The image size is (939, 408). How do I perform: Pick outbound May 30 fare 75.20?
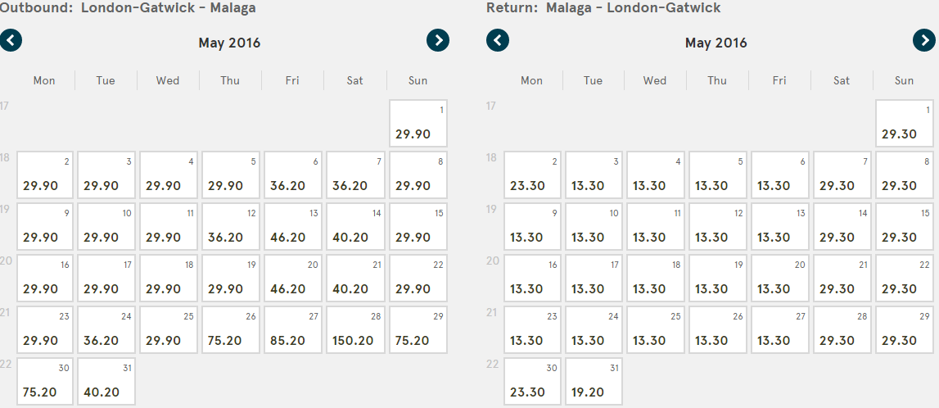(x=45, y=381)
